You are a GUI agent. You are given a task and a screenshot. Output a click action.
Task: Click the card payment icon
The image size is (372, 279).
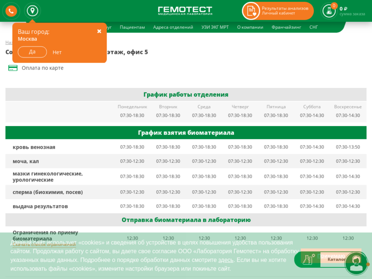(13, 68)
